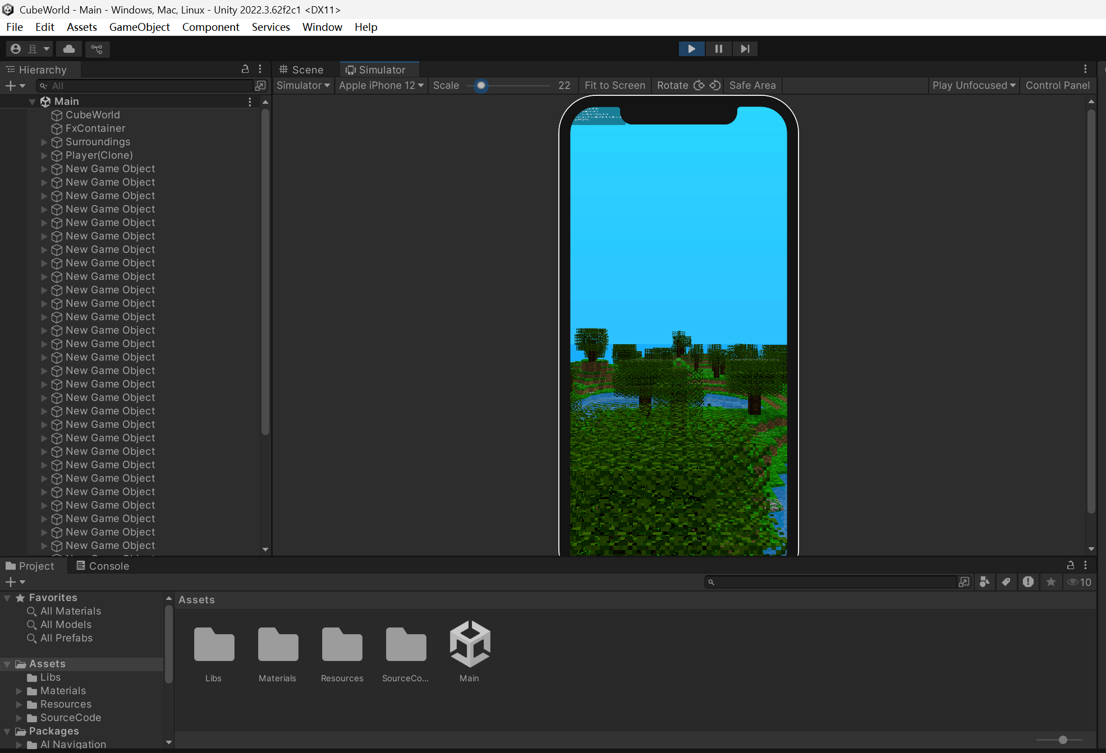
Task: Search by Label icon in Project
Action: (x=1006, y=582)
